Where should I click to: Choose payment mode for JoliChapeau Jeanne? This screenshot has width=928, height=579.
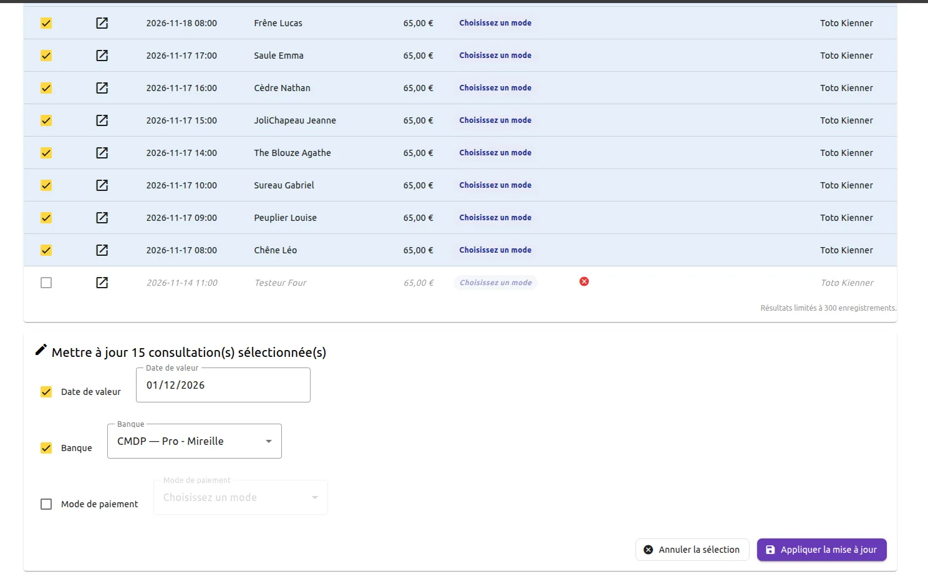tap(496, 120)
